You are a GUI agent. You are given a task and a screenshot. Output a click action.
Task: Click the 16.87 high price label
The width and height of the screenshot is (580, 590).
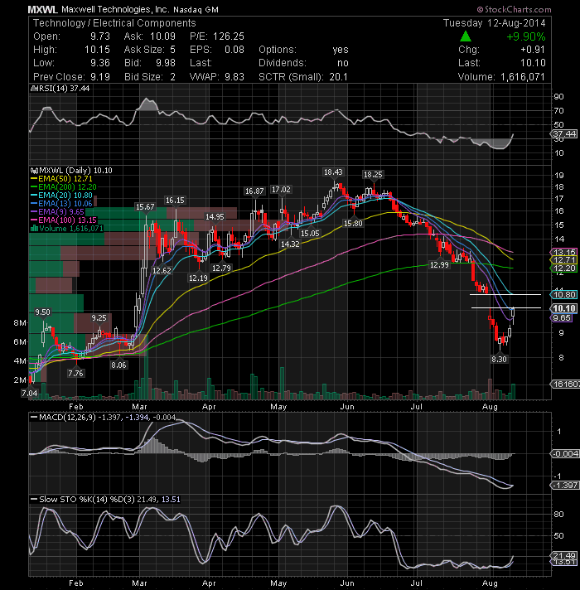pos(254,191)
